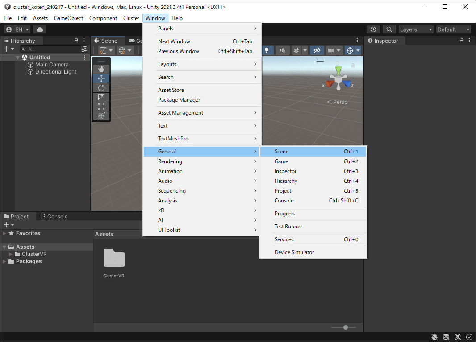
Task: Select the Hand view tool
Action: point(101,69)
